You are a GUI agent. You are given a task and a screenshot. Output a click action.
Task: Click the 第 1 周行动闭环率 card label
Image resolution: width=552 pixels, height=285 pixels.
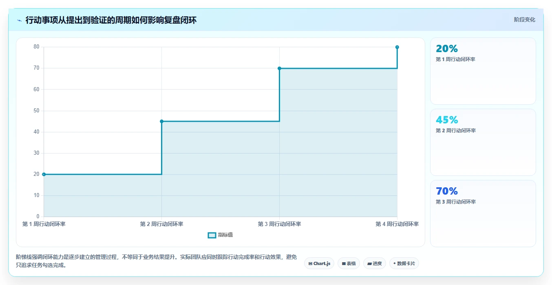click(x=455, y=59)
